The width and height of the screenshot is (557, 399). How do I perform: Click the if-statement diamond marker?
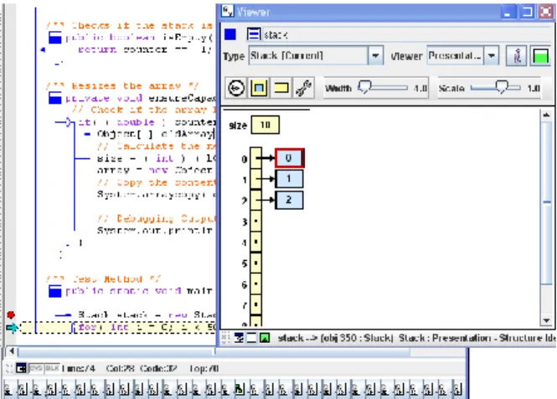(x=68, y=122)
